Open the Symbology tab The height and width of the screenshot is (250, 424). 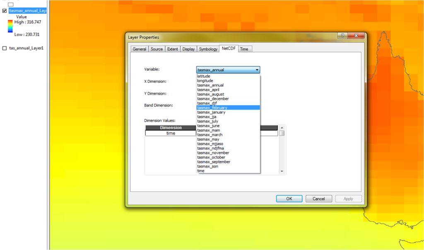(208, 49)
